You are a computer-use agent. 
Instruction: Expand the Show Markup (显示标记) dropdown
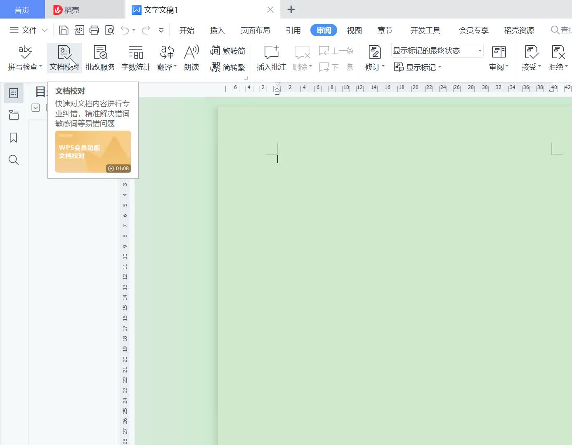[418, 67]
